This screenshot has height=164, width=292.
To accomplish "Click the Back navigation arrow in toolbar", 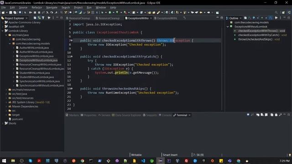I will (x=201, y=12).
